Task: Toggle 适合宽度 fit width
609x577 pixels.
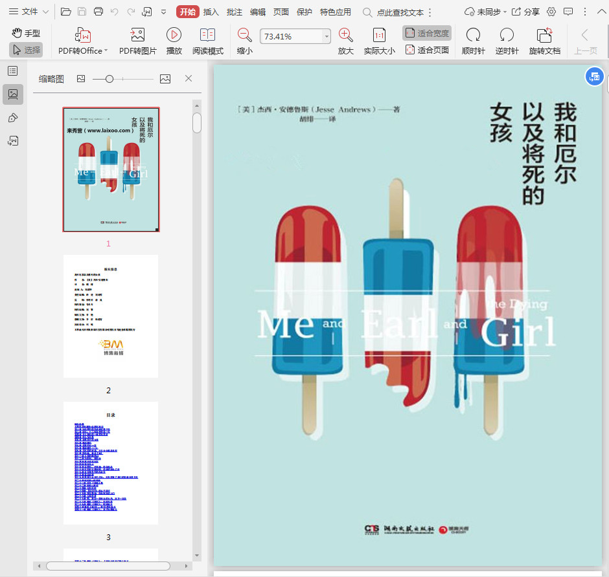Action: (x=427, y=34)
